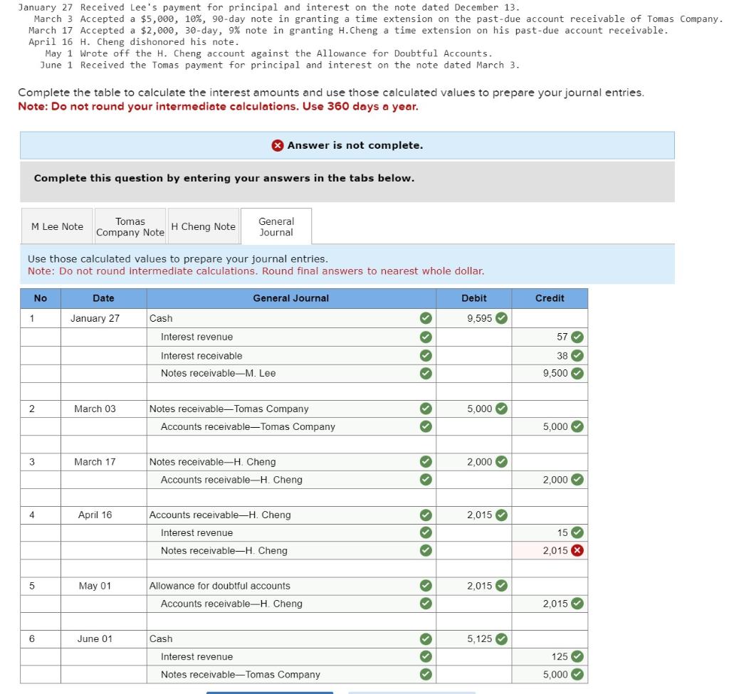Click green check next to April 16 debit 2,015

click(501, 515)
